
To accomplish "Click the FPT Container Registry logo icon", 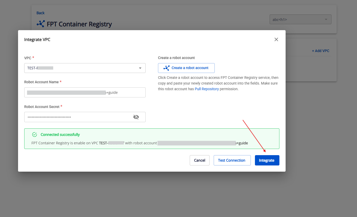I will [x=41, y=24].
